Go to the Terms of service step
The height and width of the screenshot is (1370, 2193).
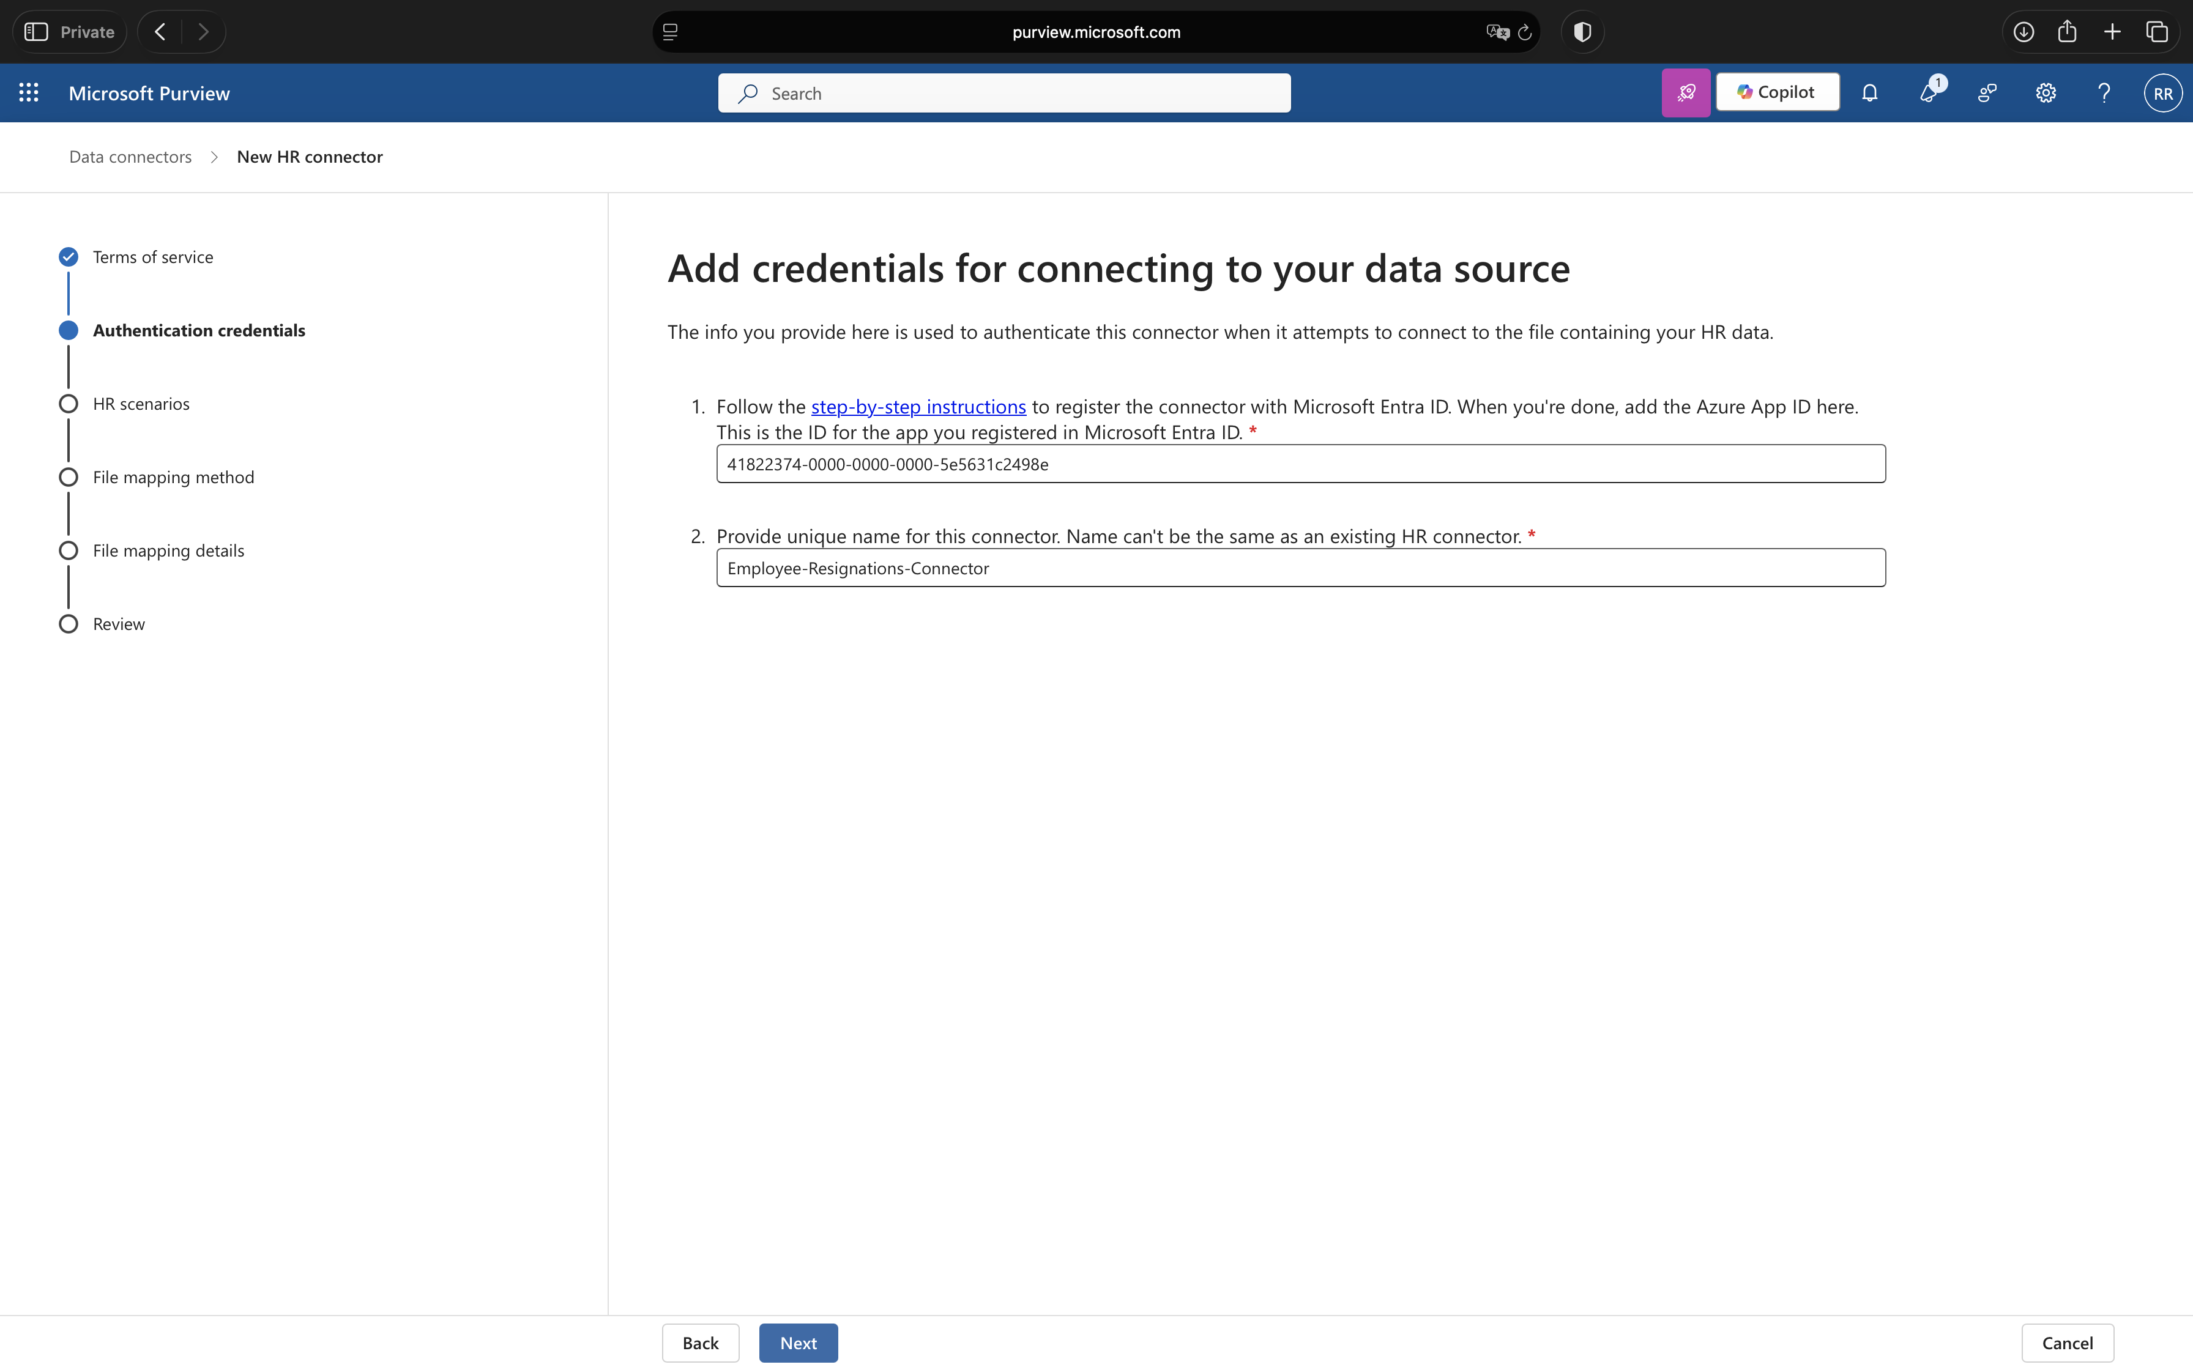pyautogui.click(x=152, y=257)
